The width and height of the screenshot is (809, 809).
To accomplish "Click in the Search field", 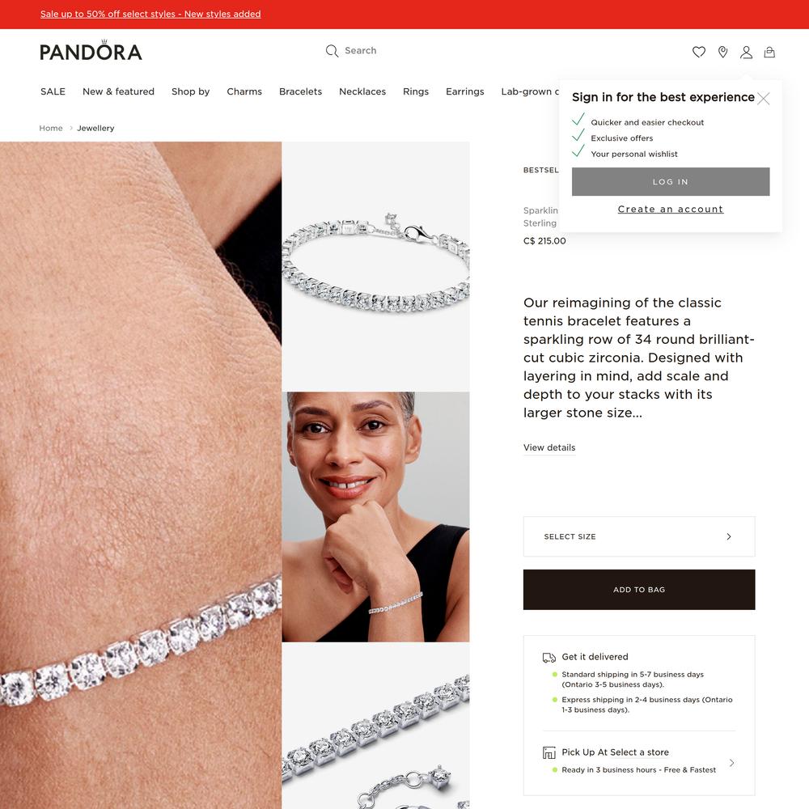I will (413, 50).
